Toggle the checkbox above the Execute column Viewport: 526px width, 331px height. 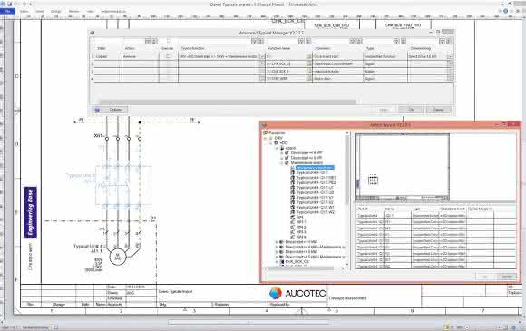pos(169,41)
